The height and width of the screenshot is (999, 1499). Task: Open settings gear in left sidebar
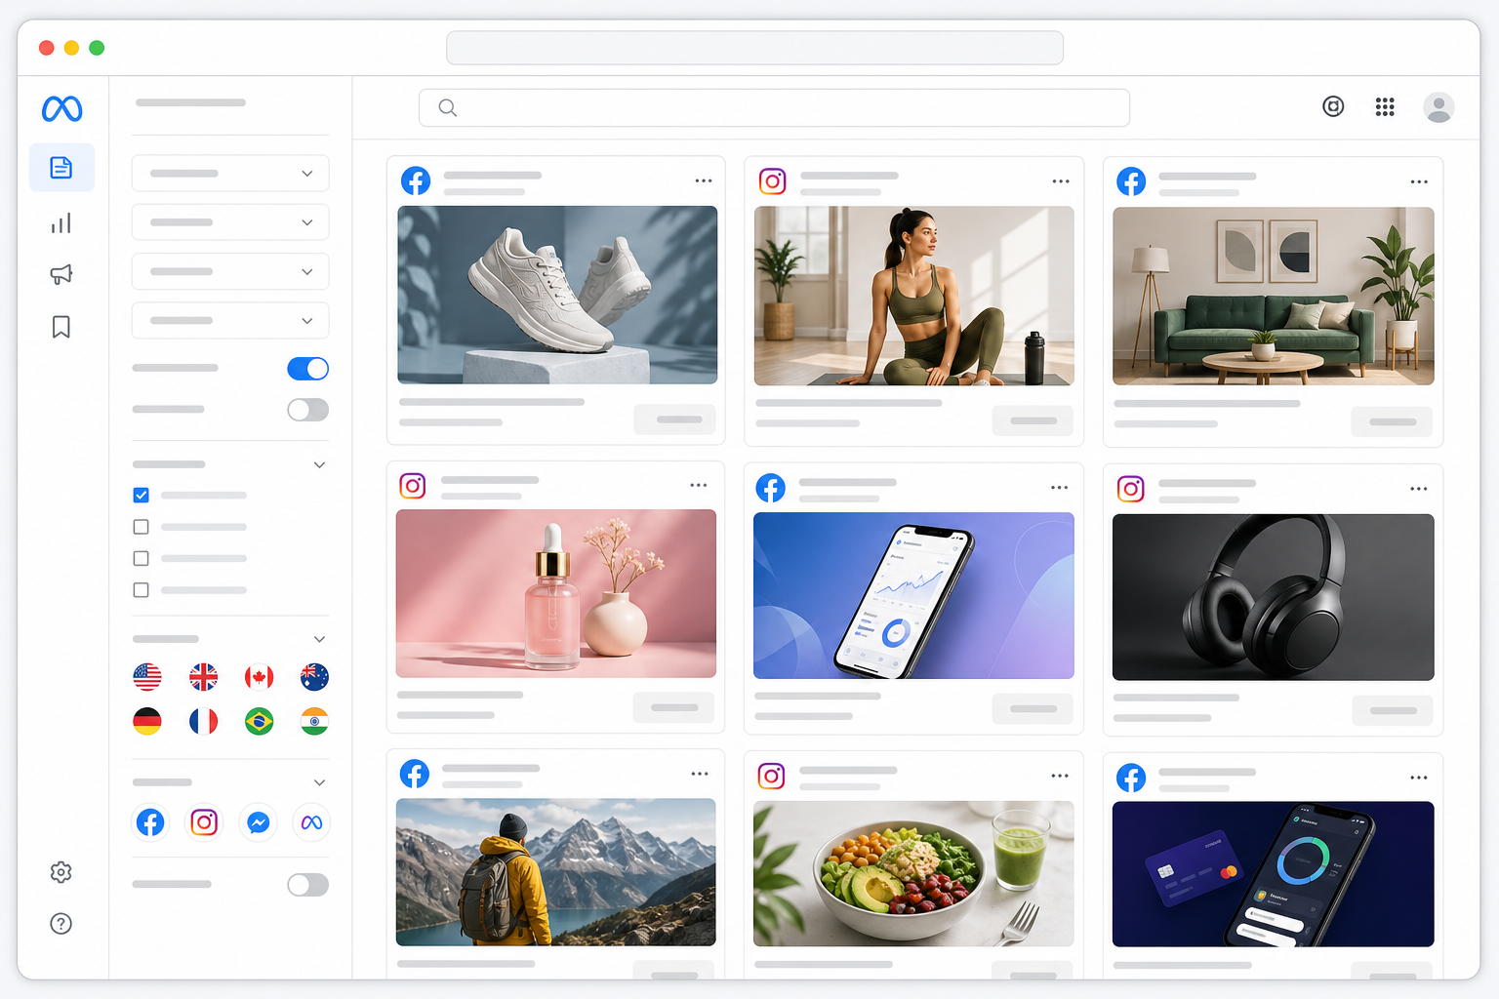tap(61, 872)
